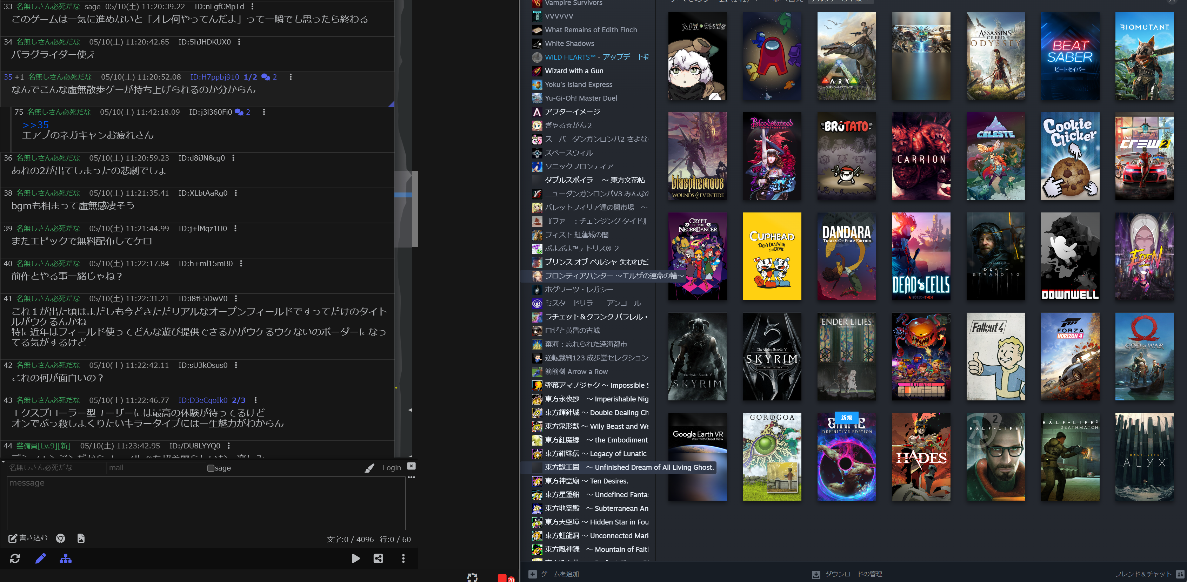This screenshot has height=582, width=1187.
Task: Expand the three-dots options beside message box
Action: point(411,478)
